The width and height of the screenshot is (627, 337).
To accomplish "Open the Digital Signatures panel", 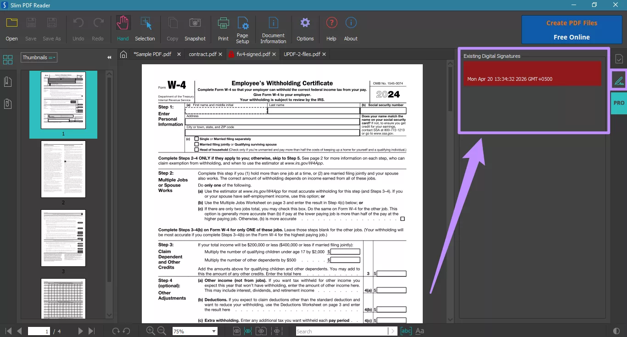I will tap(619, 80).
